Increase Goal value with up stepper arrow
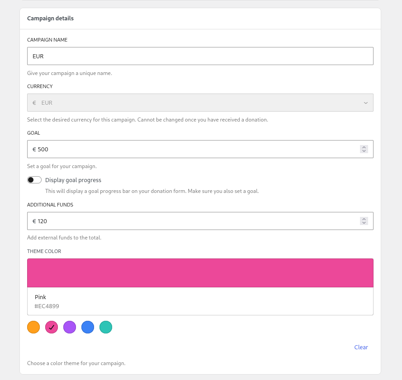The image size is (402, 380). [x=364, y=147]
